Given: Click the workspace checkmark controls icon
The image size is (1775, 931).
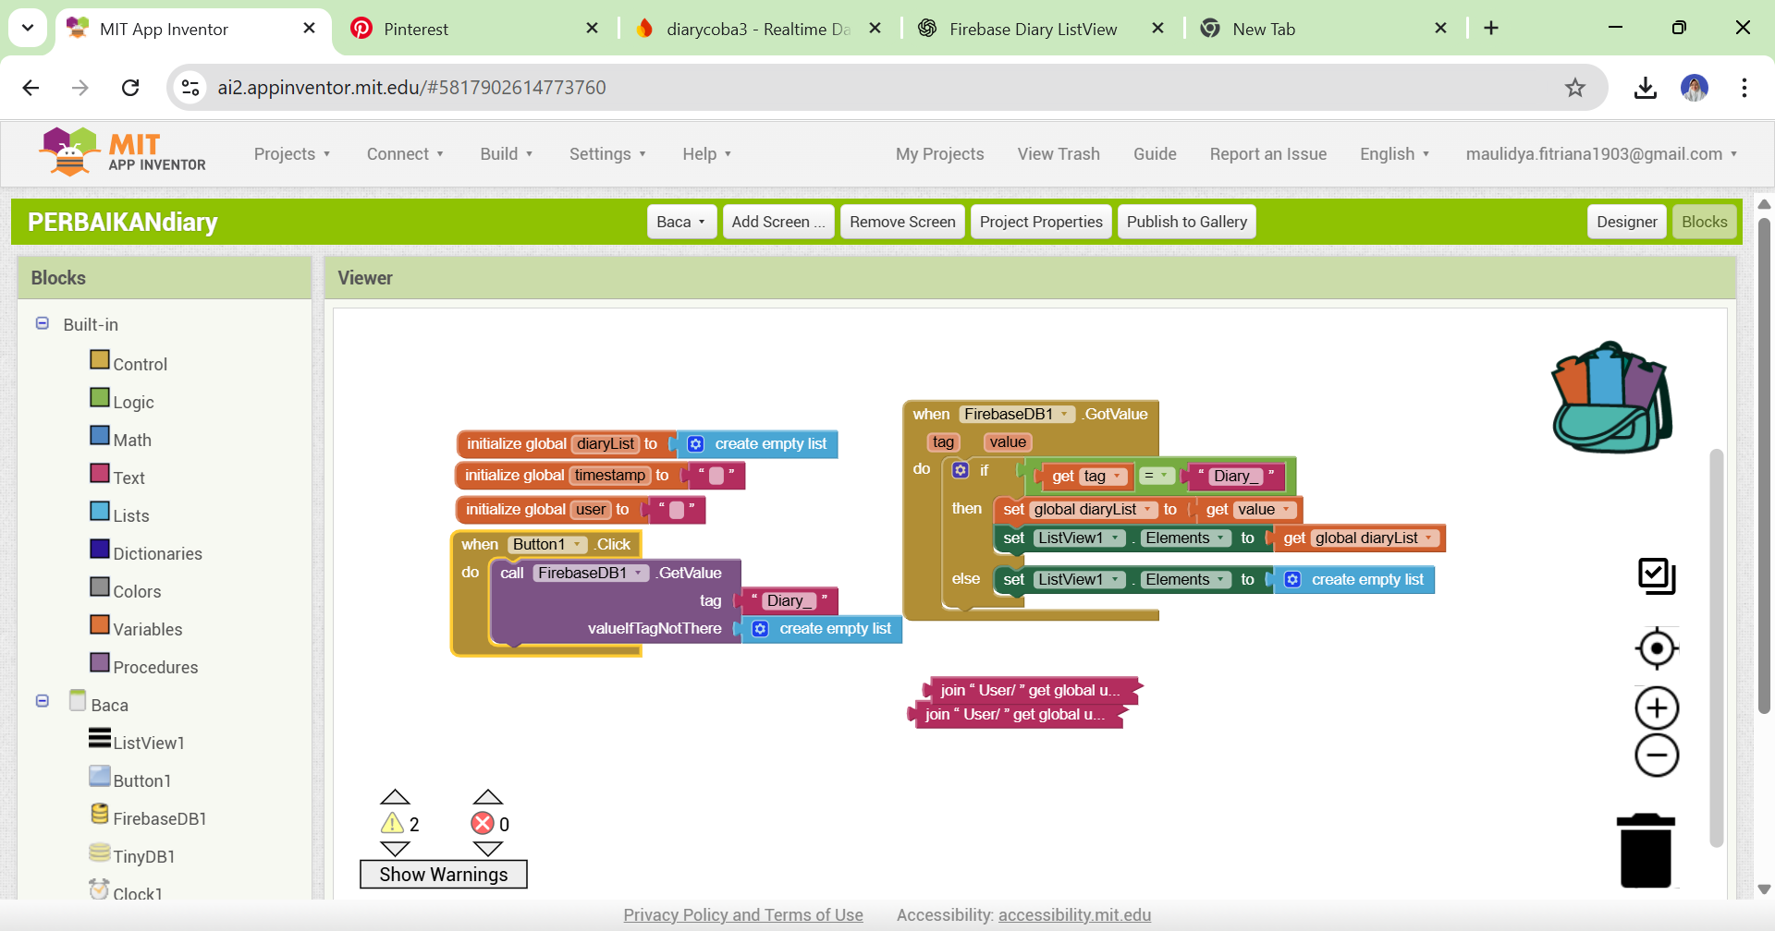Looking at the screenshot, I should (1657, 576).
